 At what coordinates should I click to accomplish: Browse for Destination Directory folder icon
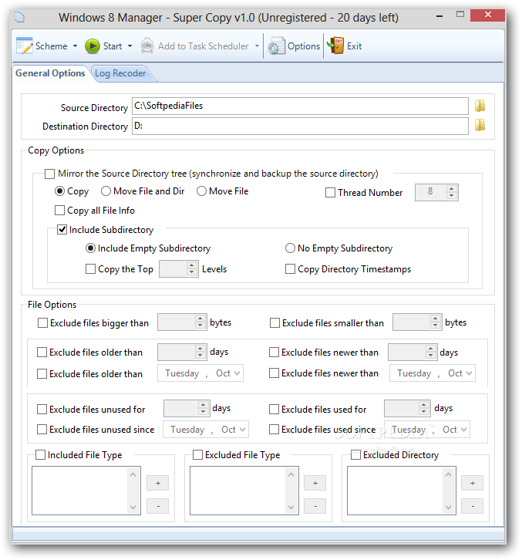click(x=480, y=125)
